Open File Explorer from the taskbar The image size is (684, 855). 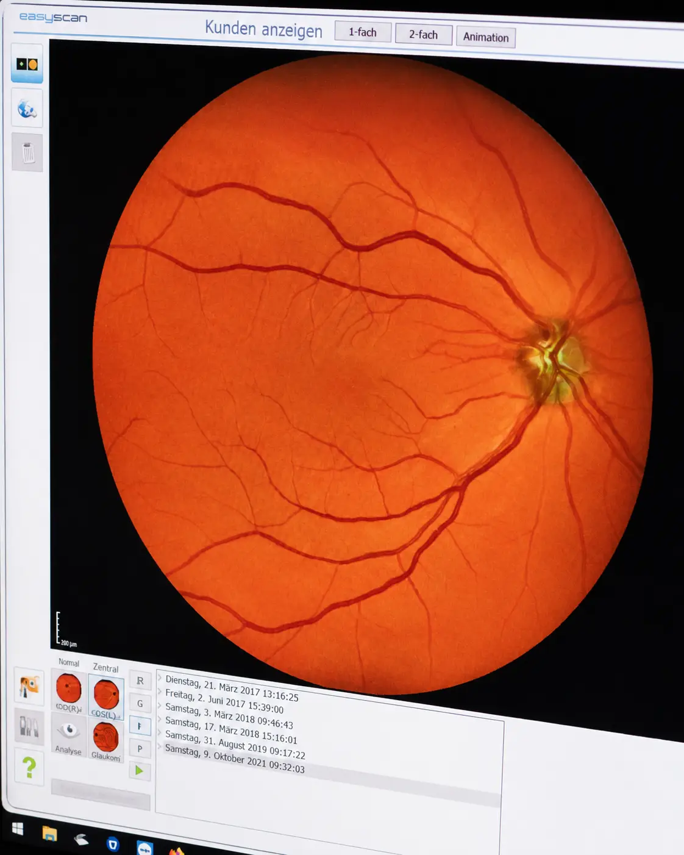pos(49,833)
